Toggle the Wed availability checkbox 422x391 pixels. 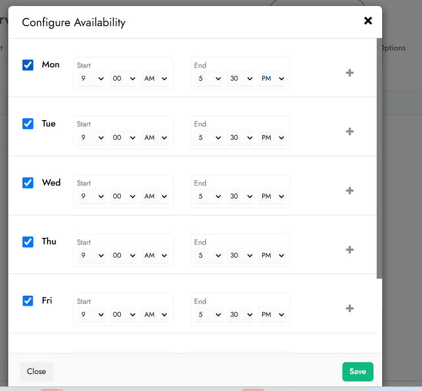(28, 183)
